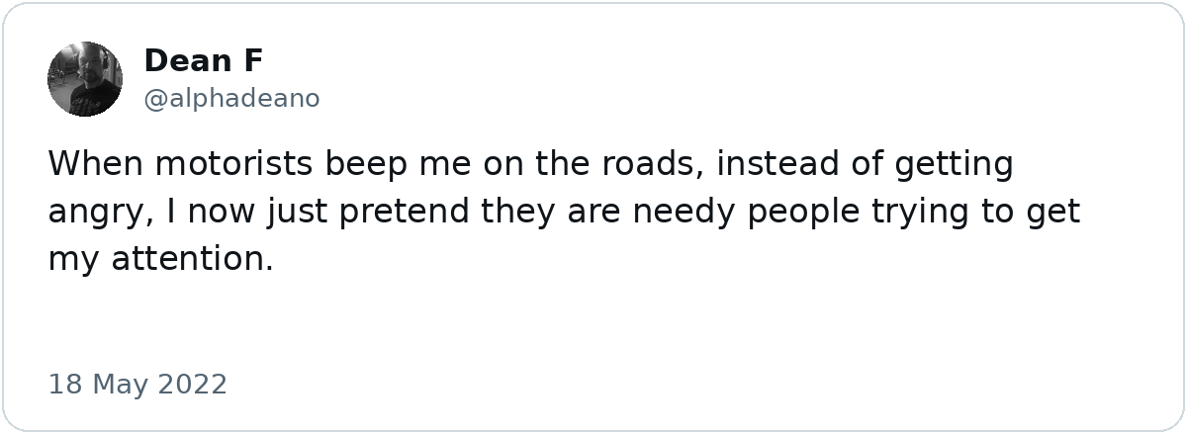The image size is (1187, 434).
Task: Open Dean F's profile picture
Action: point(85,79)
